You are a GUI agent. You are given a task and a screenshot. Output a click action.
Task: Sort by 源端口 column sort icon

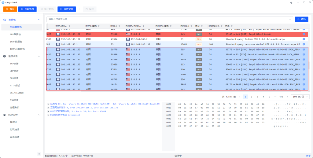tap(120, 26)
